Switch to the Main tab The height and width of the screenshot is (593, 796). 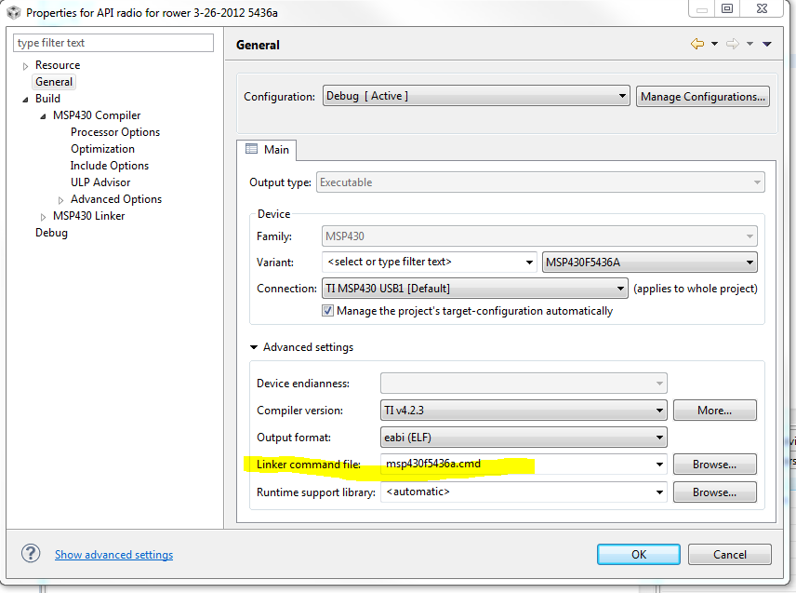267,149
